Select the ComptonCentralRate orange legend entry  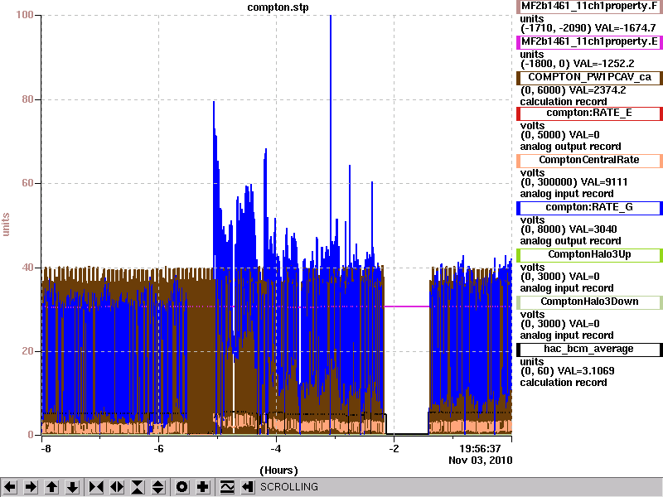tap(589, 161)
